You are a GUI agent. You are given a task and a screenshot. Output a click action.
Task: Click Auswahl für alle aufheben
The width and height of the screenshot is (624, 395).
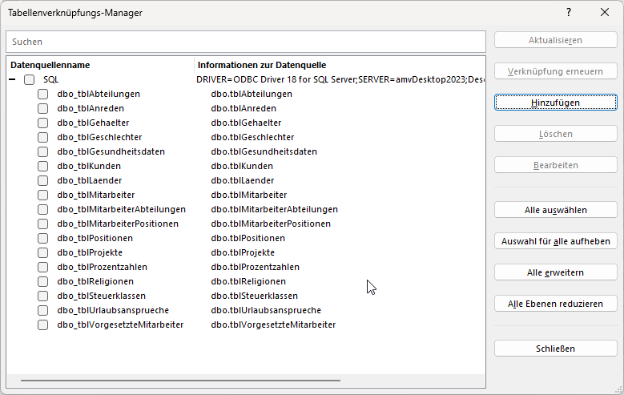555,241
